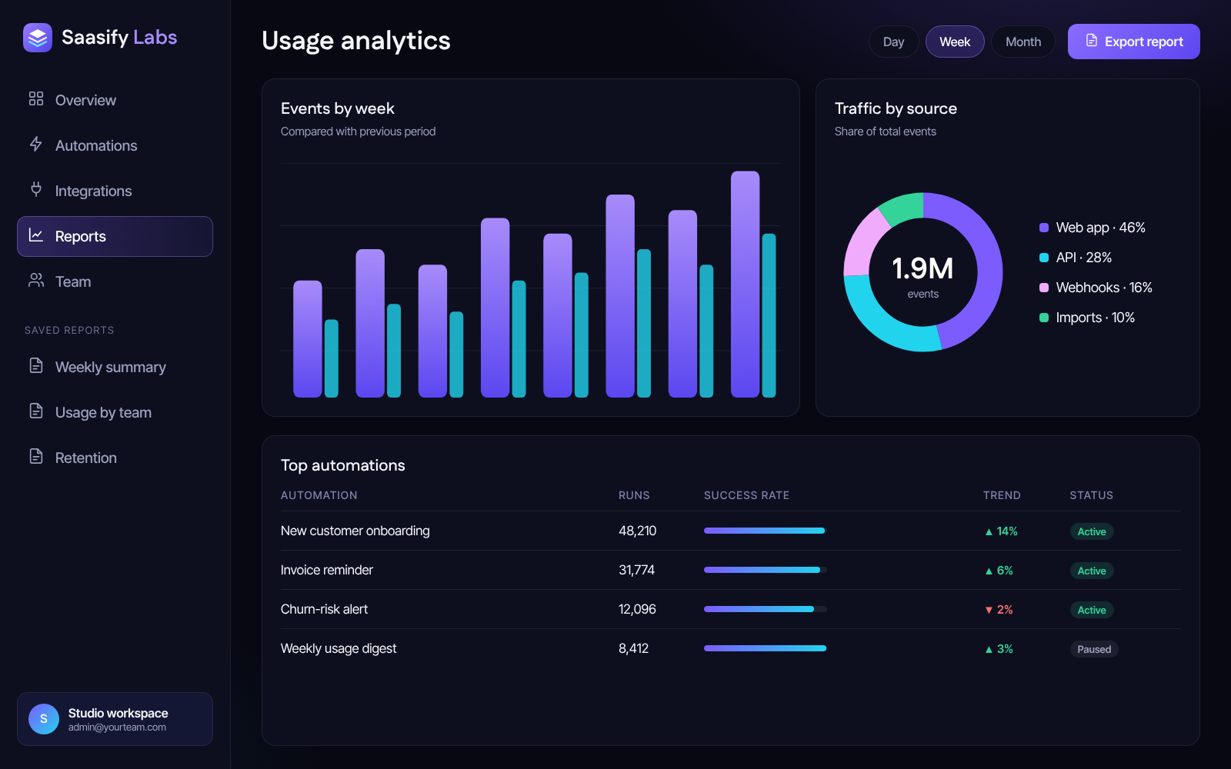The height and width of the screenshot is (769, 1231).
Task: Open the Studio workspace account card
Action: (x=115, y=719)
